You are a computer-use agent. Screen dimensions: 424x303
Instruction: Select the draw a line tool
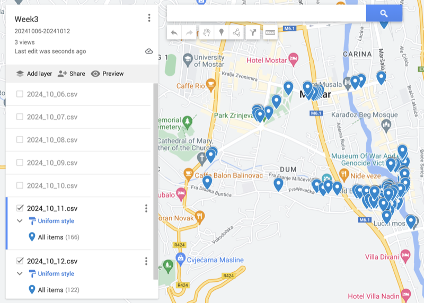coord(236,33)
